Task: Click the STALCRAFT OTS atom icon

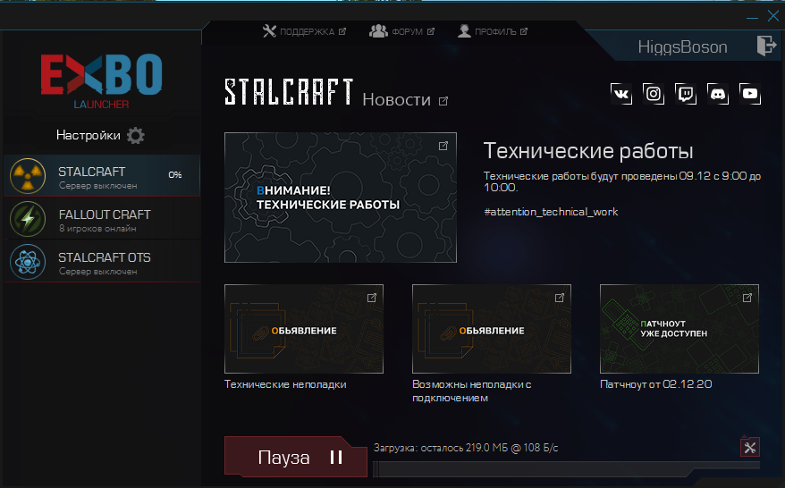Action: coord(28,262)
